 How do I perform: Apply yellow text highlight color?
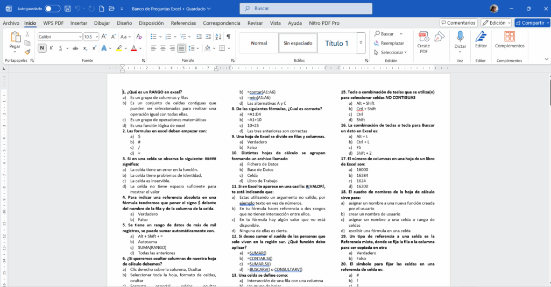tap(119, 48)
